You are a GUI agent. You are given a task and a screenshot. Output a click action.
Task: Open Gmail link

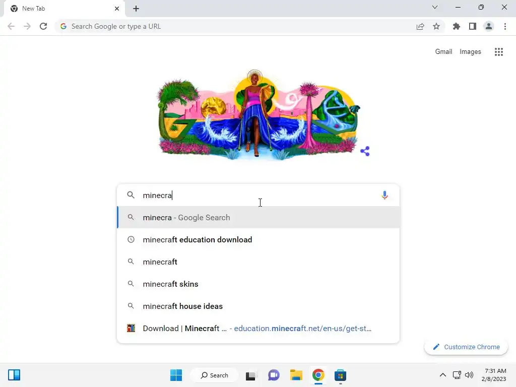point(443,52)
